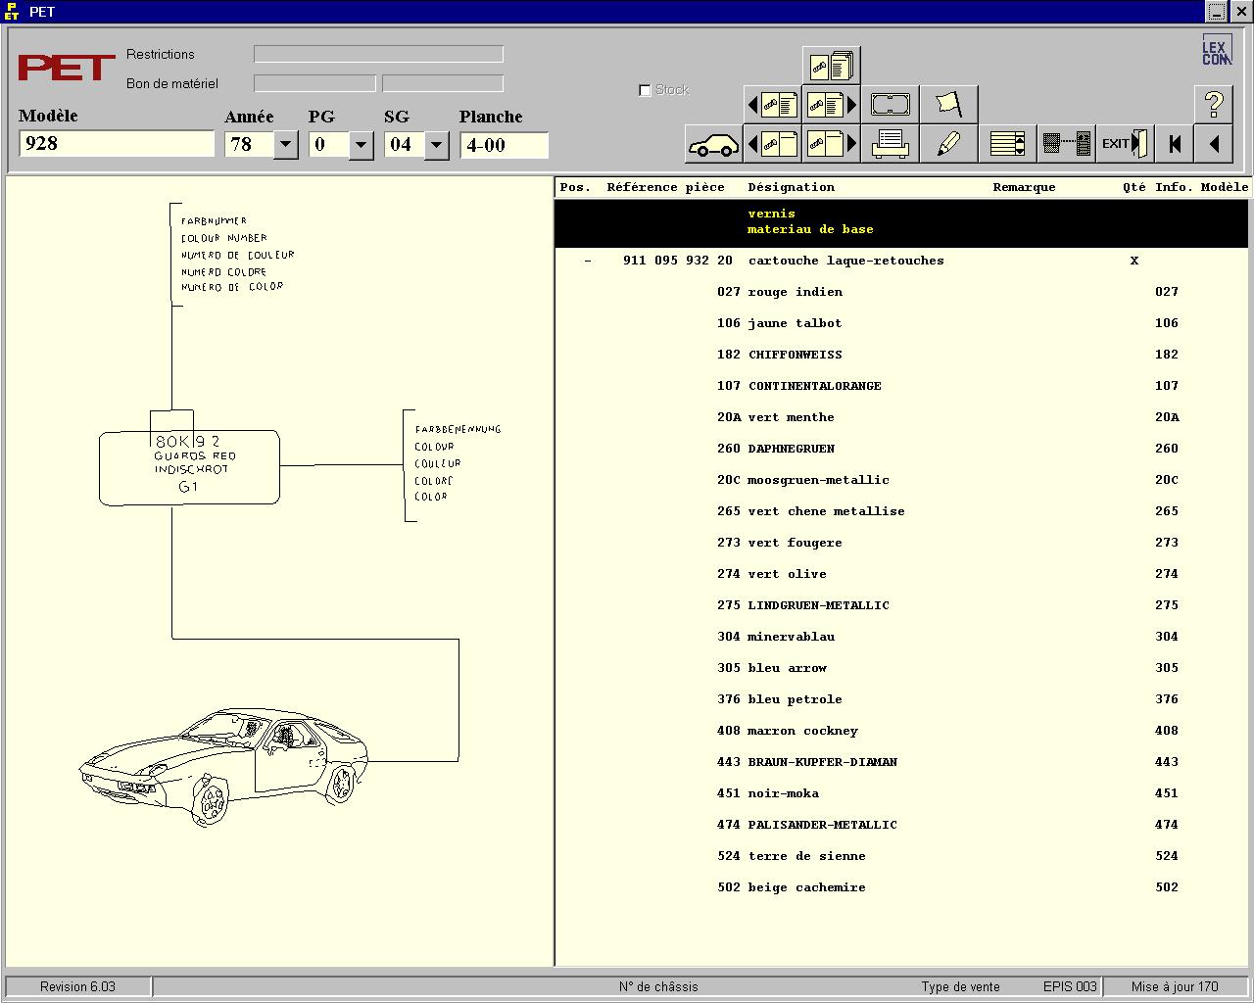The image size is (1254, 1003).
Task: Go to previous illustration with parts list
Action: tap(772, 104)
